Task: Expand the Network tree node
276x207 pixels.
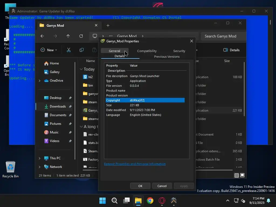Action: coord(39,167)
